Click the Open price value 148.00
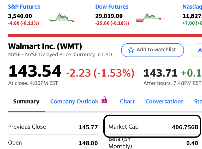 pos(88,143)
